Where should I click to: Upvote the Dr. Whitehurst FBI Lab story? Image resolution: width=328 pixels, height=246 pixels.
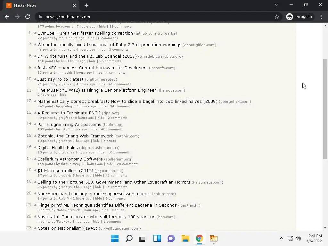coord(35,56)
